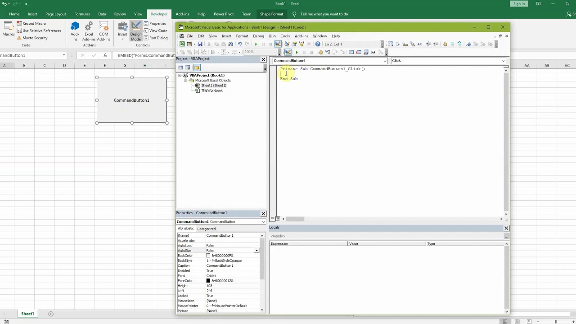The height and width of the screenshot is (324, 576).
Task: Click CommandButton1 on the worksheet
Action: [131, 100]
